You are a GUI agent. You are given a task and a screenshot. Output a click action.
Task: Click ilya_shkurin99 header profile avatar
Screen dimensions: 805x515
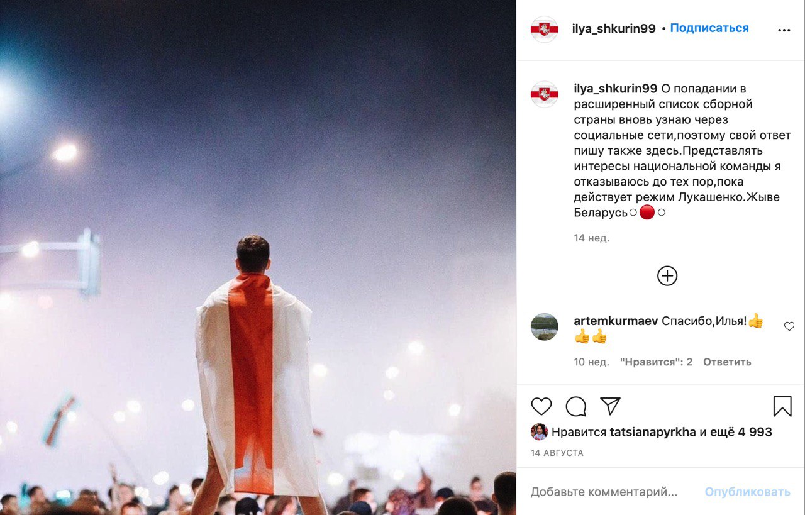click(545, 30)
